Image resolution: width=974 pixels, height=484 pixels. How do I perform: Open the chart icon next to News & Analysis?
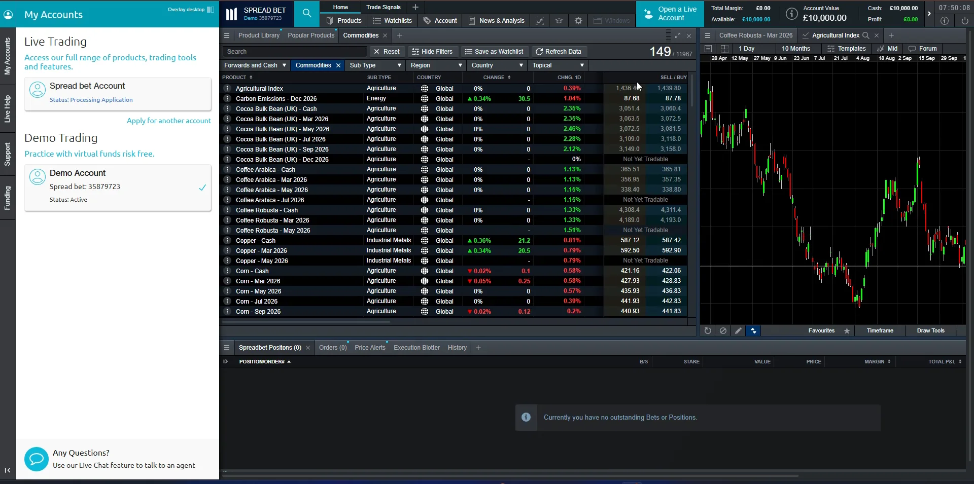(x=540, y=21)
